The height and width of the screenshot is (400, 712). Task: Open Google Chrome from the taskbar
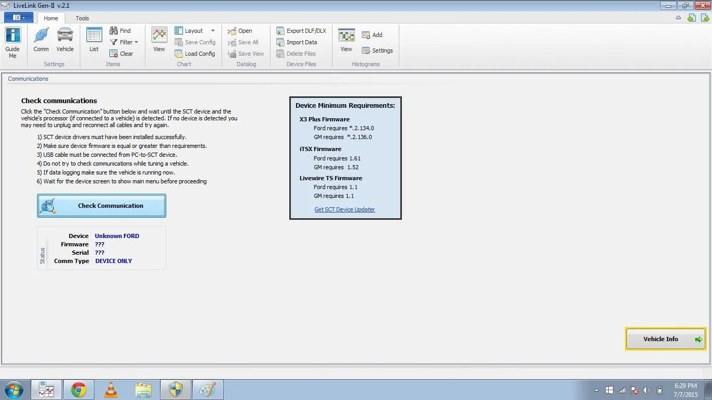click(79, 390)
